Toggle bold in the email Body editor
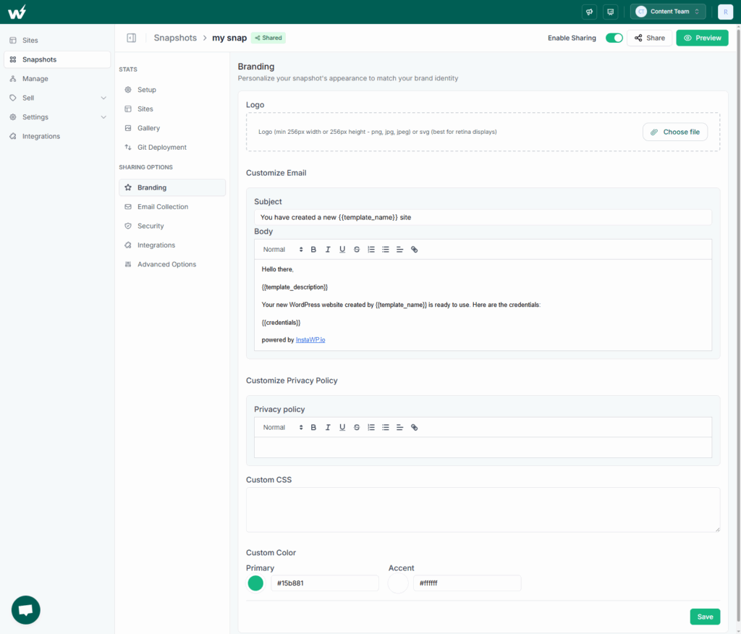The height and width of the screenshot is (634, 741). pos(313,250)
